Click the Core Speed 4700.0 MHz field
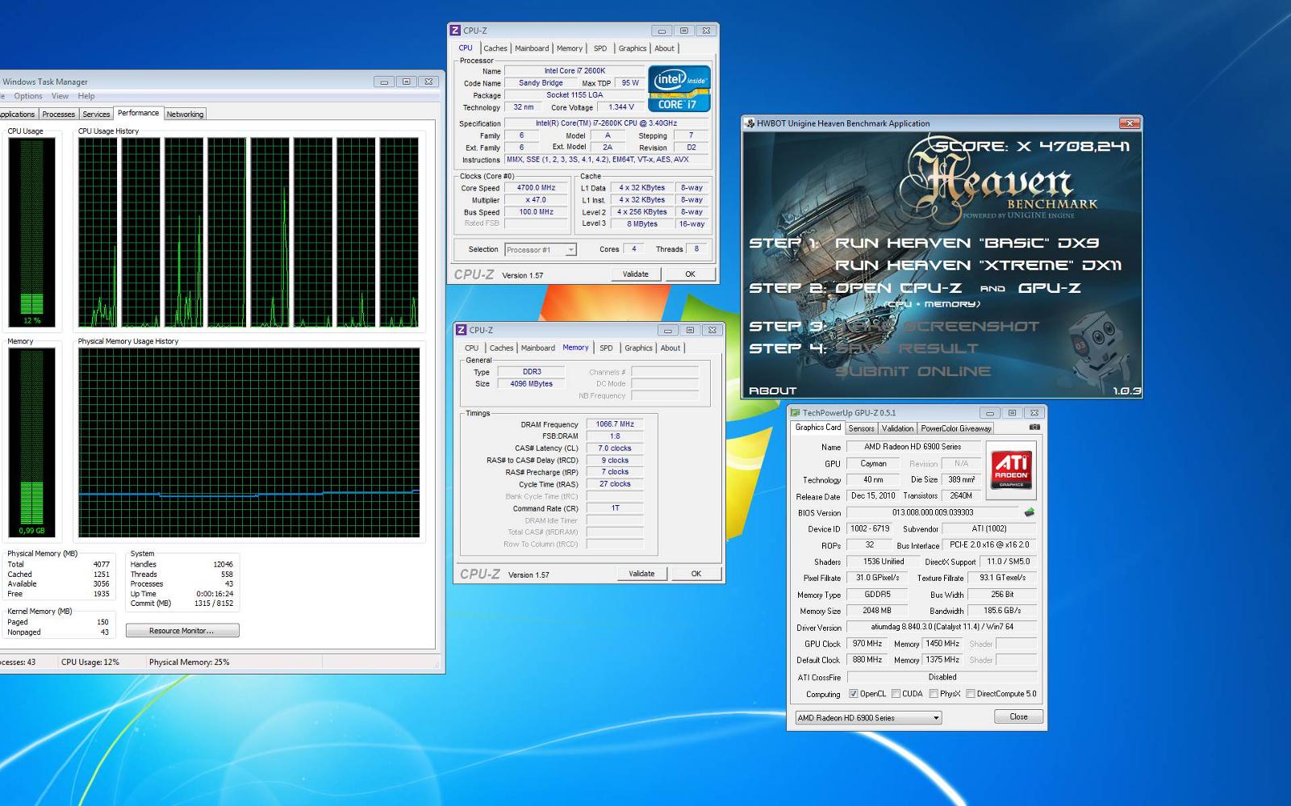The image size is (1291, 806). (537, 188)
